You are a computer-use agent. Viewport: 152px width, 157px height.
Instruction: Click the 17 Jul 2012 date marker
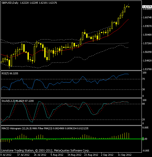point(24,155)
